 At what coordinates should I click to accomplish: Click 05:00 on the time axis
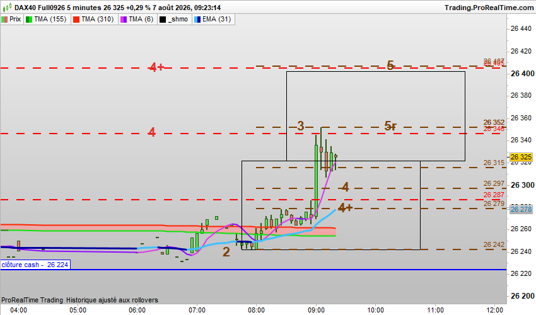[78, 310]
